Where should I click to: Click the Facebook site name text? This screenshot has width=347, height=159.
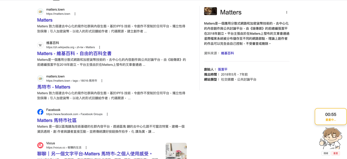53,110
